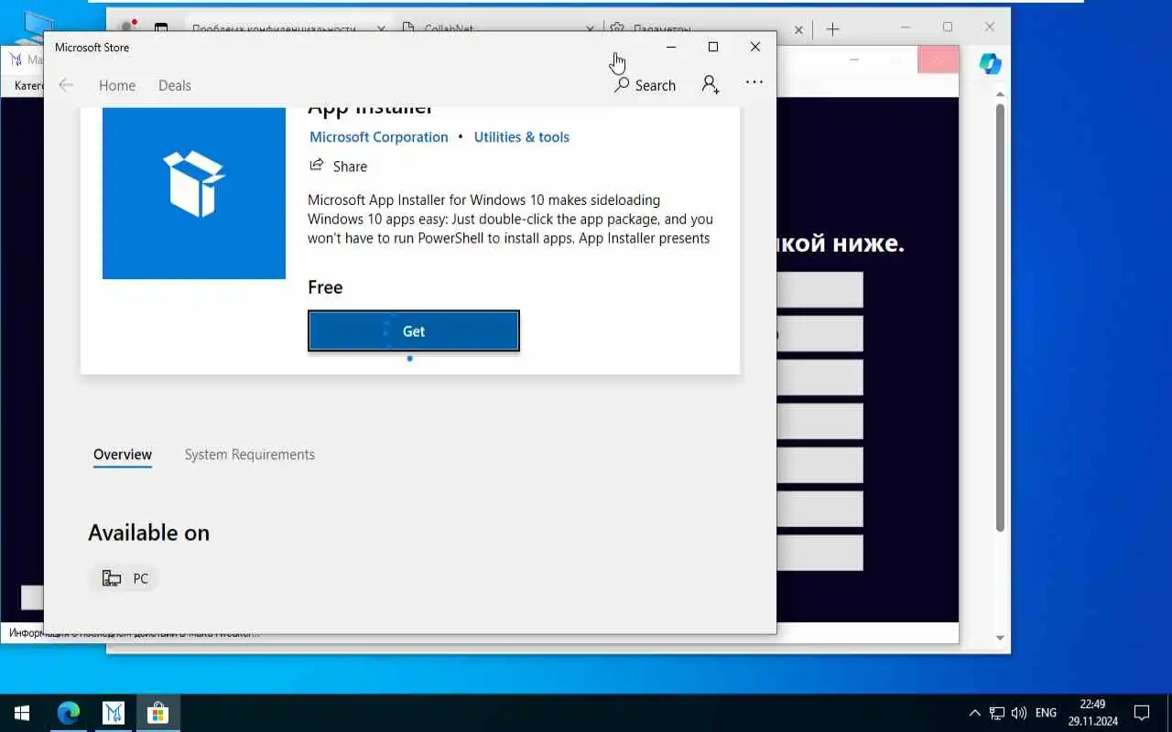This screenshot has width=1172, height=732.
Task: Click the back arrow in Microsoft Store
Action: pos(66,85)
